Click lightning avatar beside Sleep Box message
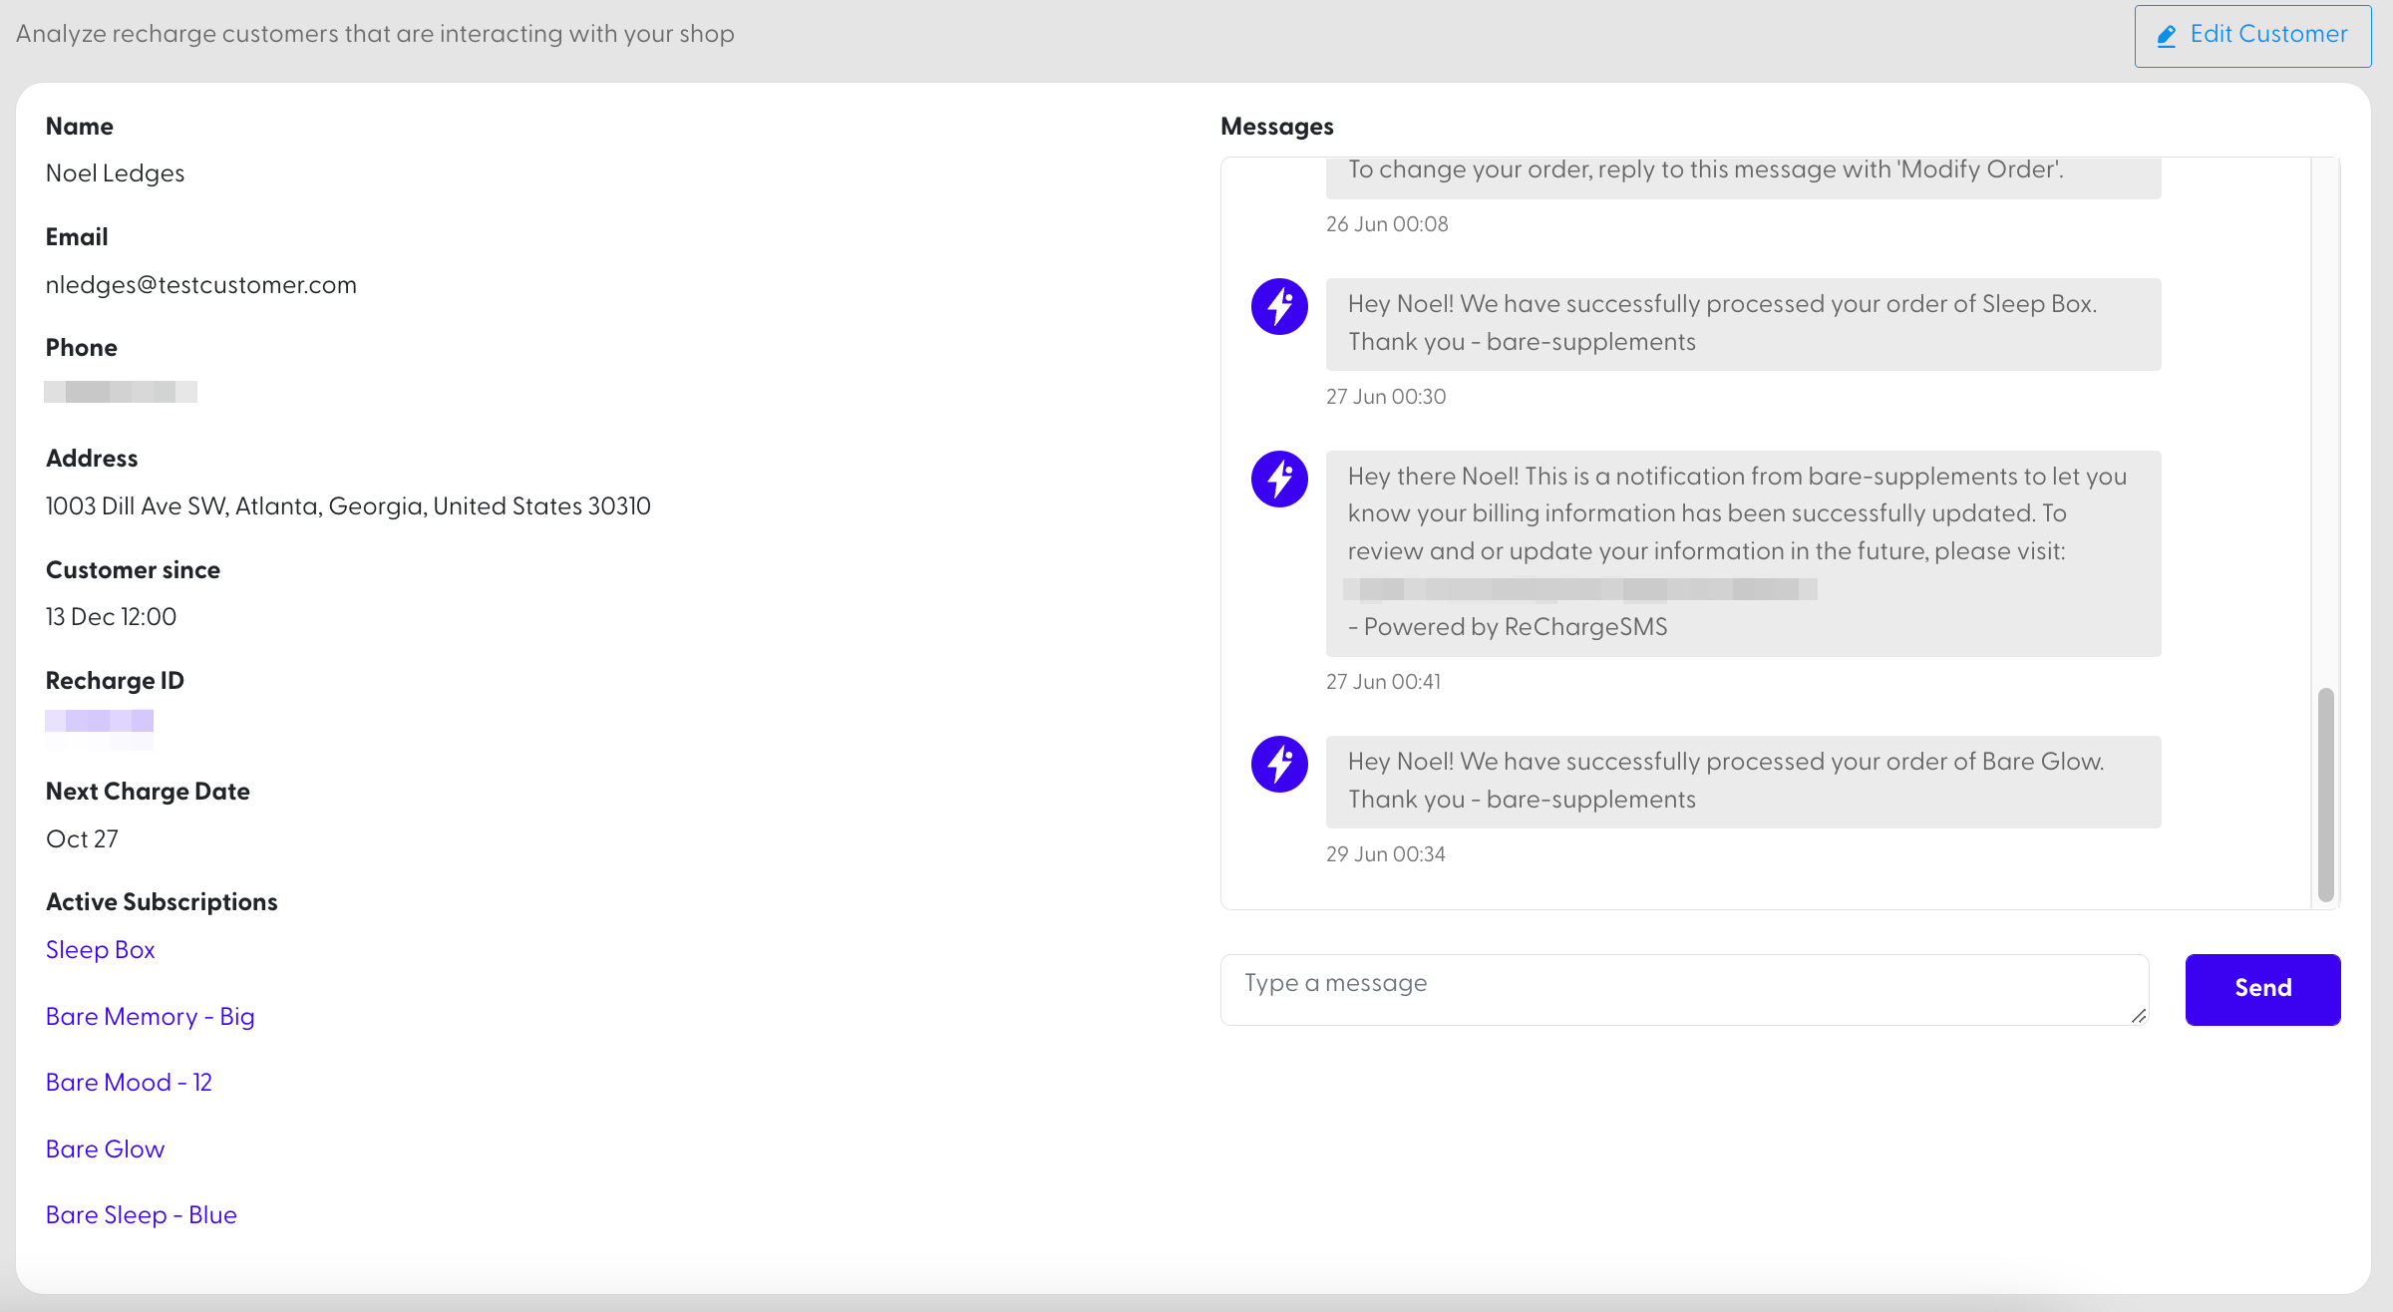2393x1312 pixels. point(1279,306)
